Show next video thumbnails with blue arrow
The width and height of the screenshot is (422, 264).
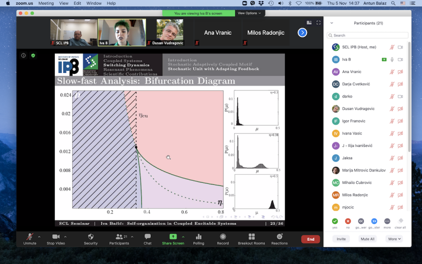tap(302, 33)
